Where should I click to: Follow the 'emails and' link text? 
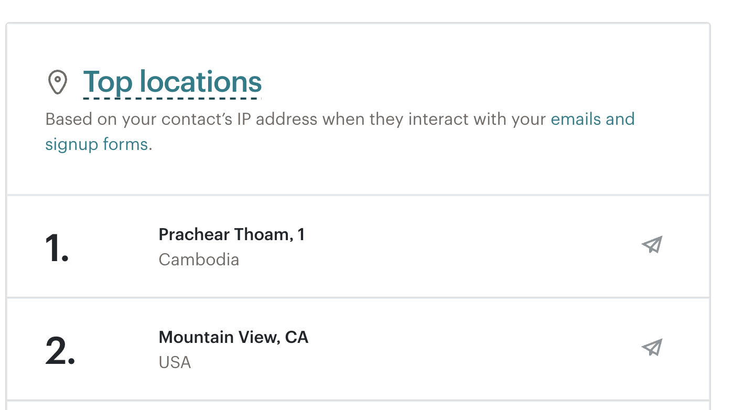tap(592, 119)
